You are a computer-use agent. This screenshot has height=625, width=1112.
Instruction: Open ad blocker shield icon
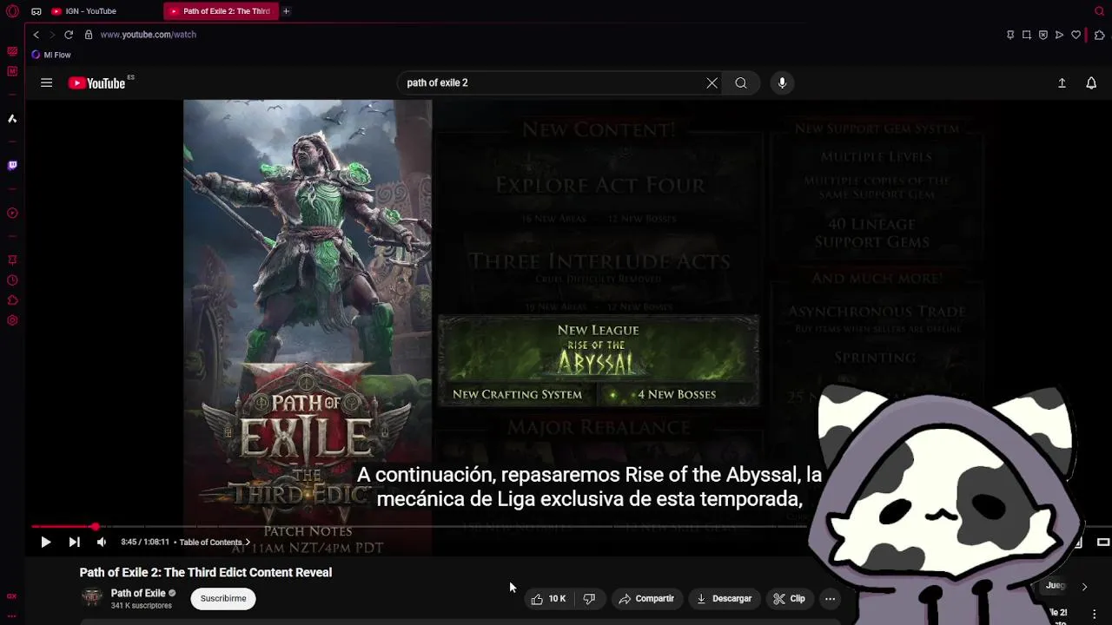(1043, 35)
